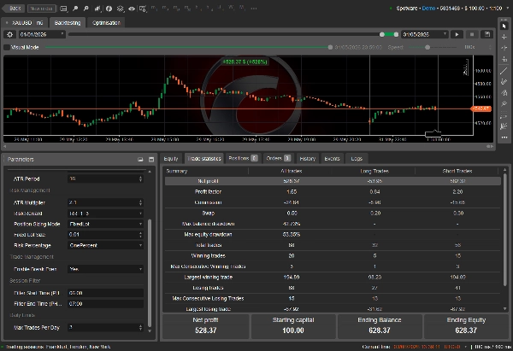
Task: Open the chart templates icon after the eye
Action: (x=143, y=9)
